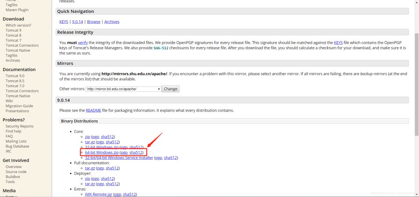
Task: Open the KEYS link in Quick Navigation
Action: click(x=64, y=22)
